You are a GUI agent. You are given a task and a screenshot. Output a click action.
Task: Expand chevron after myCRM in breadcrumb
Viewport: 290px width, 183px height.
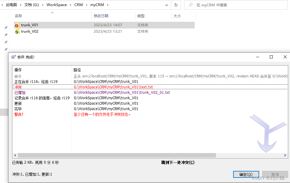(108, 5)
